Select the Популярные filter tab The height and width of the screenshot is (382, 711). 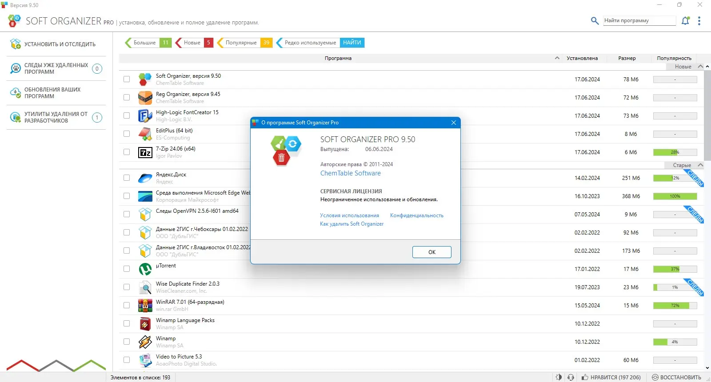point(245,43)
